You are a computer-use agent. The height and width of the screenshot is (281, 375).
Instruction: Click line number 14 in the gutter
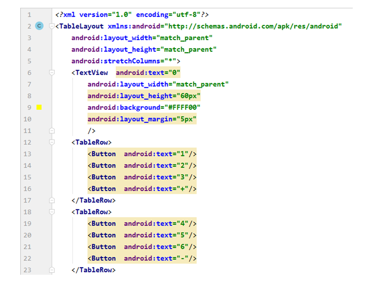27,165
